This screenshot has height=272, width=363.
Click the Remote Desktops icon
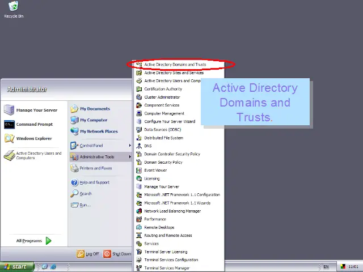139,227
